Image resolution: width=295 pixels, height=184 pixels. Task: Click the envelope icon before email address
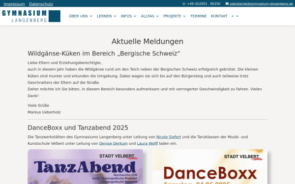pos(227,4)
